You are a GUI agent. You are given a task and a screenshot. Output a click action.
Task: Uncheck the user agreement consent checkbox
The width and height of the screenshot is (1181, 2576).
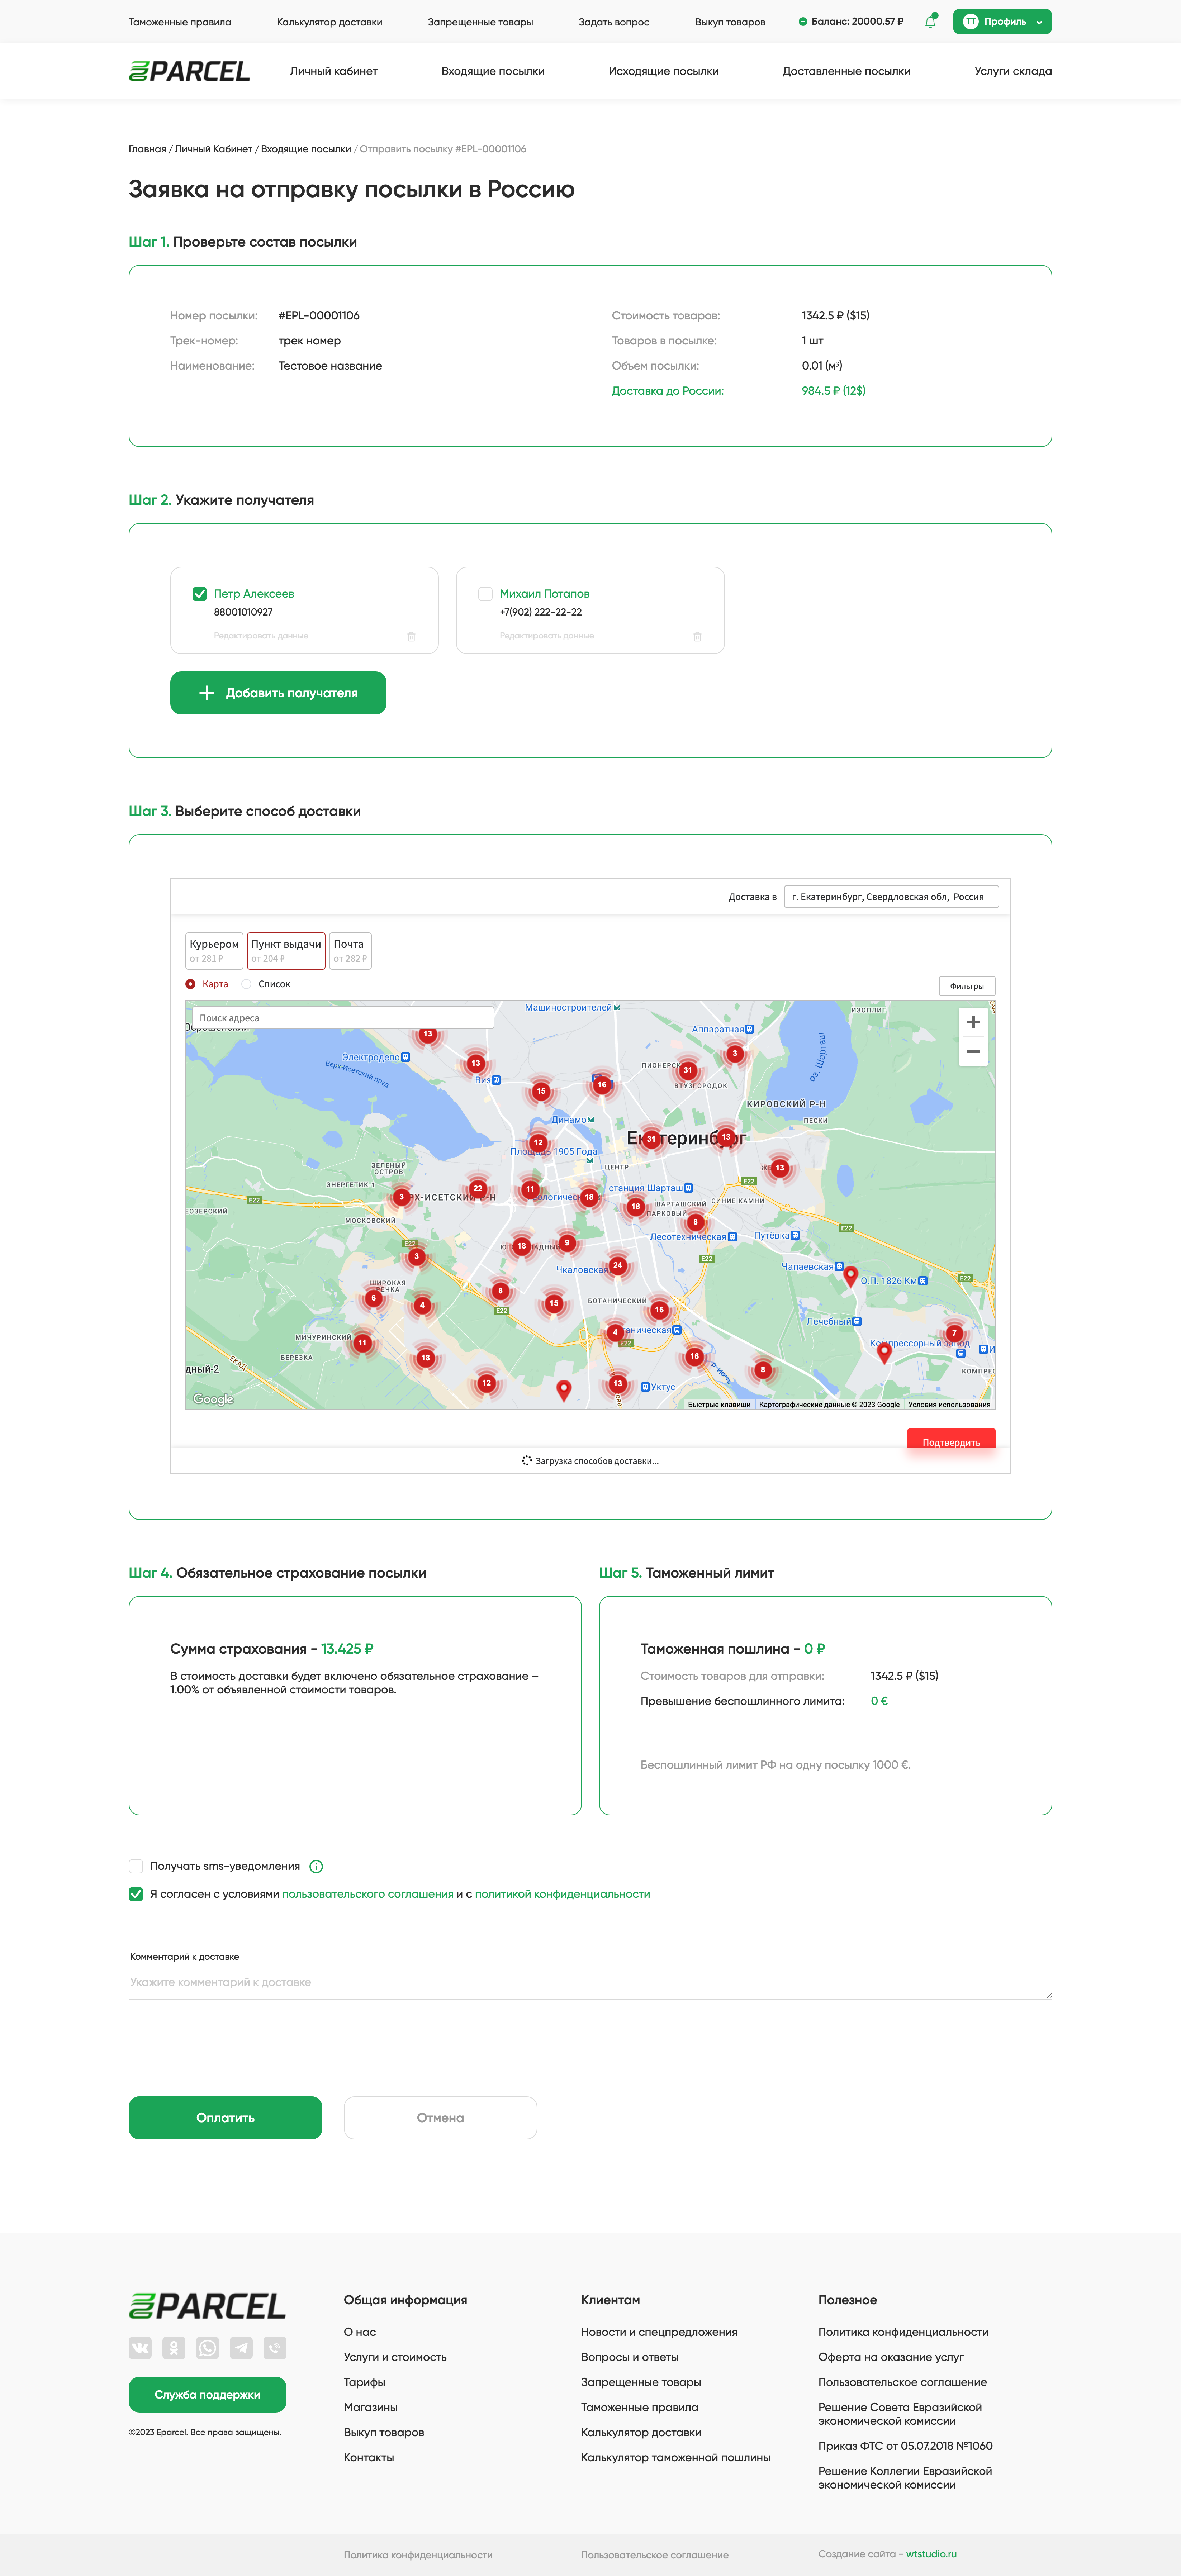click(136, 1894)
